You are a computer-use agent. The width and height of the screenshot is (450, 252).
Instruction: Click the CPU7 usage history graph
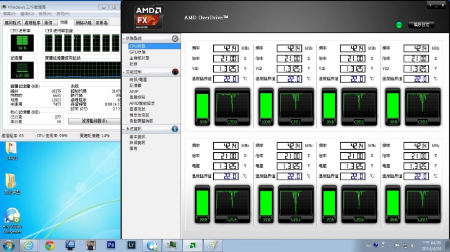tap(422, 204)
